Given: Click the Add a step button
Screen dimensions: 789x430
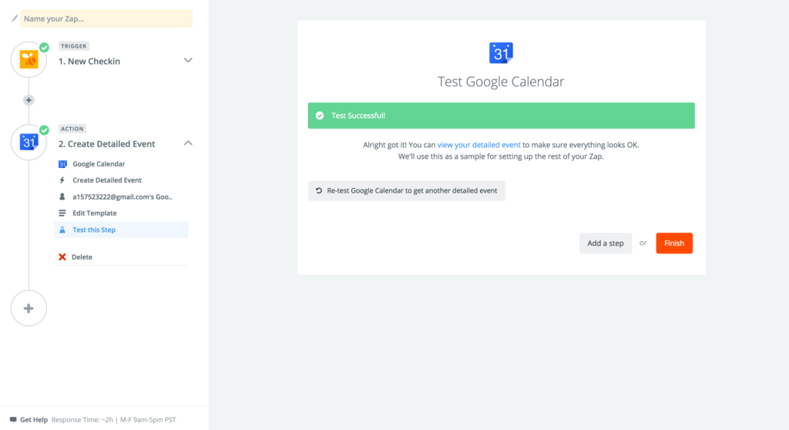Looking at the screenshot, I should (x=606, y=244).
